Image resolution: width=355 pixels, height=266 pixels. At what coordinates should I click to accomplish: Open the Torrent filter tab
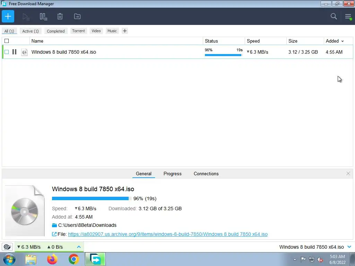(78, 31)
